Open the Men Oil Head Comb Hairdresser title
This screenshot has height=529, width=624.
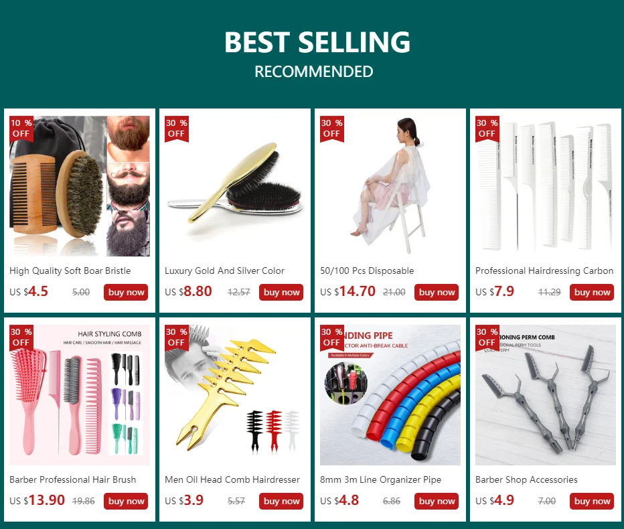tap(232, 479)
